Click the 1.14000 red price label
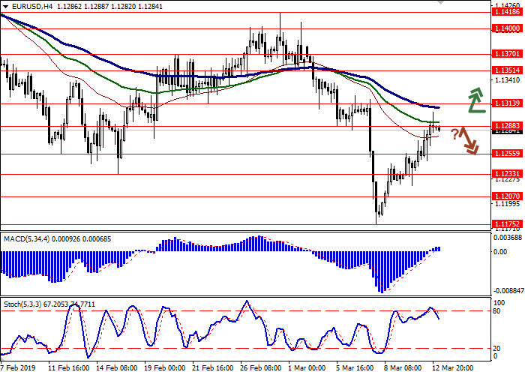The width and height of the screenshot is (525, 375). click(507, 28)
